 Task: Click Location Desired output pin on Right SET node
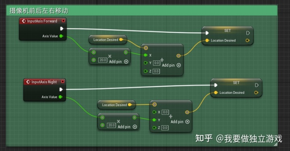256,92
